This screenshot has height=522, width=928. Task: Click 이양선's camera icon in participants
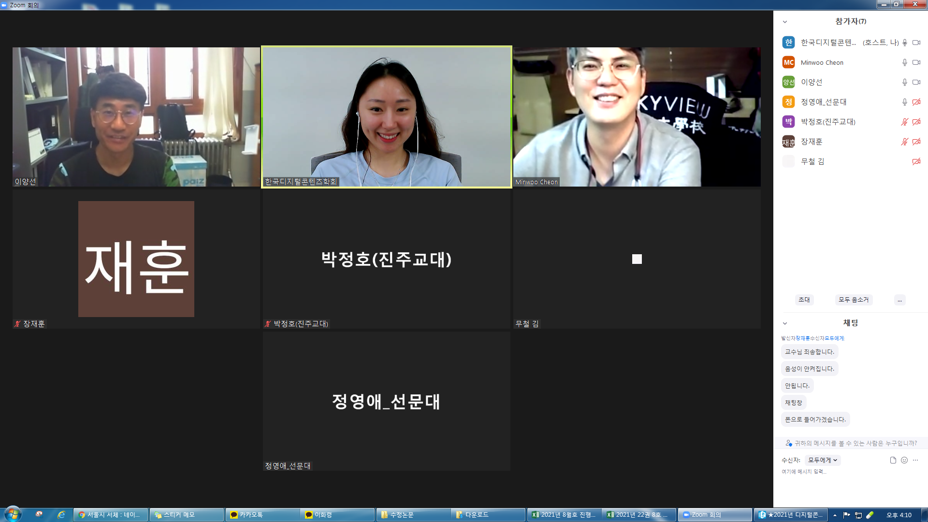(916, 82)
